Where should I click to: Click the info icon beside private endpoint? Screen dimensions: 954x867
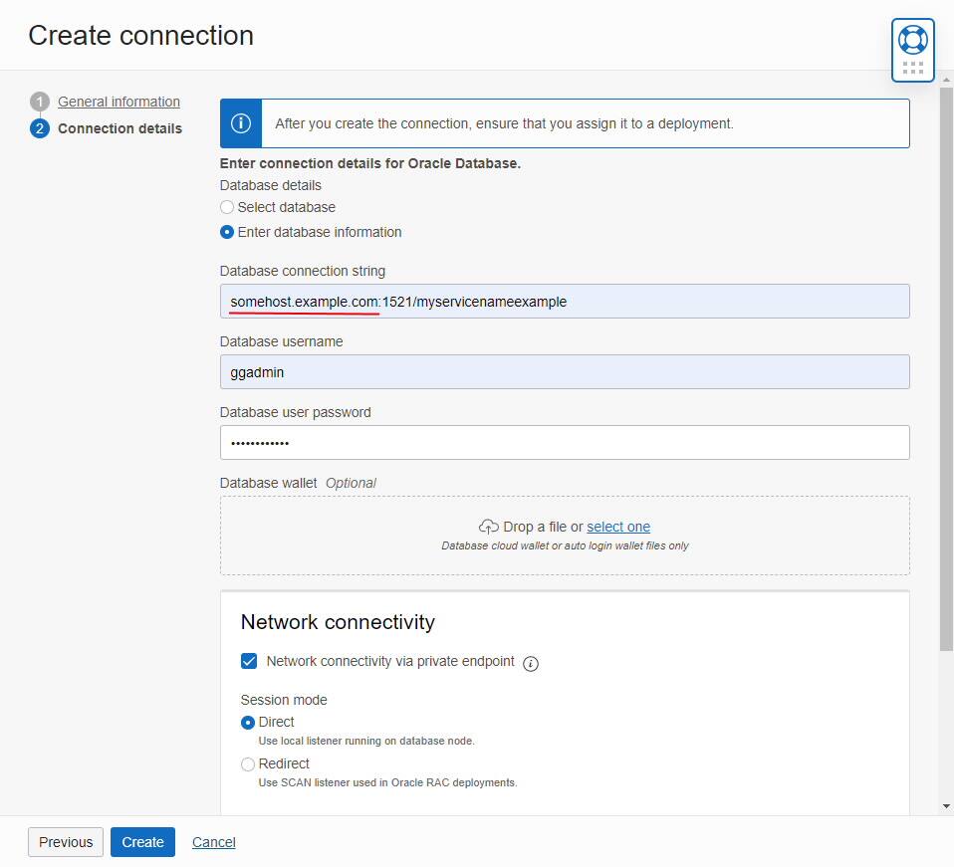pyautogui.click(x=531, y=664)
